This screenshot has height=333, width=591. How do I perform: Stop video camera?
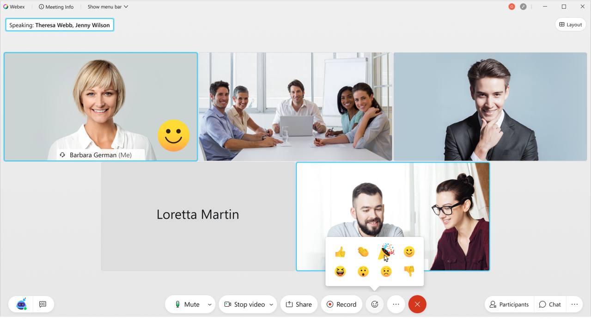coord(244,304)
